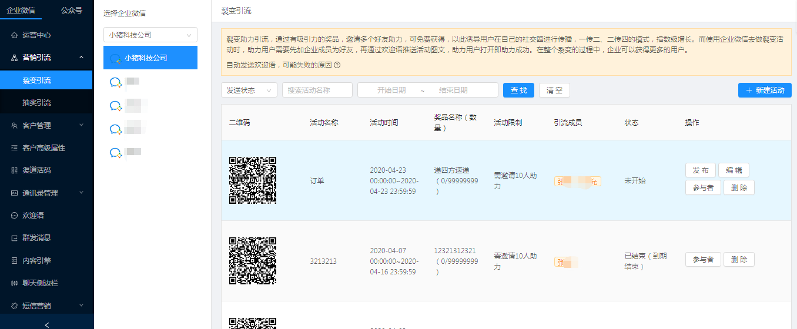Click the 搜索活动名称 search field

(x=317, y=90)
